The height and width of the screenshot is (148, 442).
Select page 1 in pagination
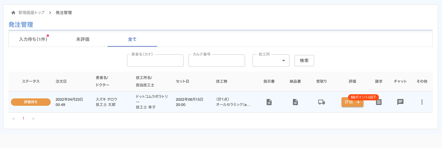point(23,119)
